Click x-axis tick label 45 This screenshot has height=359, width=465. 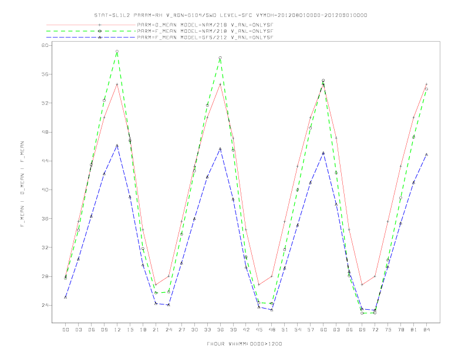point(259,330)
